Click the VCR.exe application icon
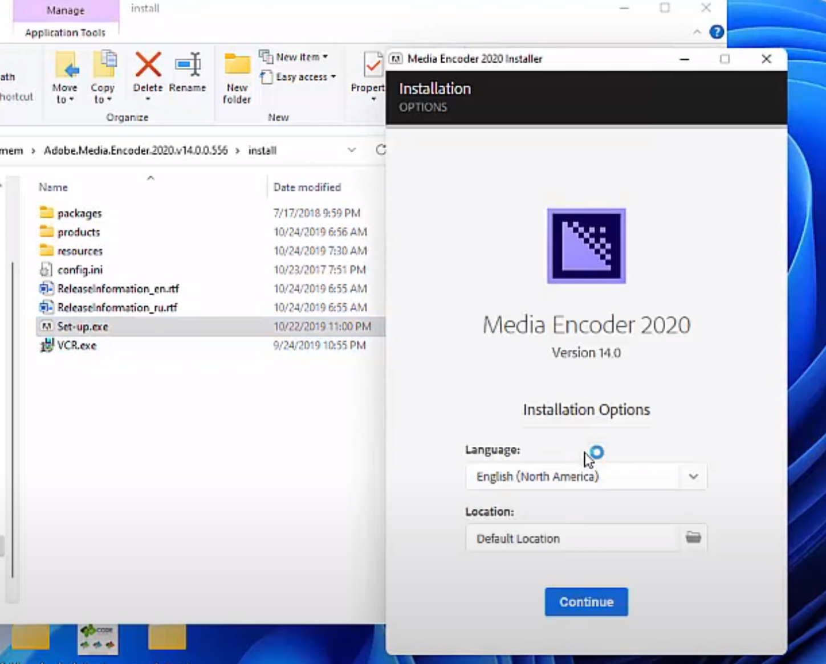The width and height of the screenshot is (826, 664). point(46,345)
